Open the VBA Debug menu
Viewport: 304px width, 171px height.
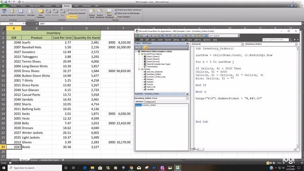pyautogui.click(x=176, y=40)
